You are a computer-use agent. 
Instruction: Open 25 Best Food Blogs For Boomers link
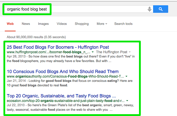pos(58,47)
